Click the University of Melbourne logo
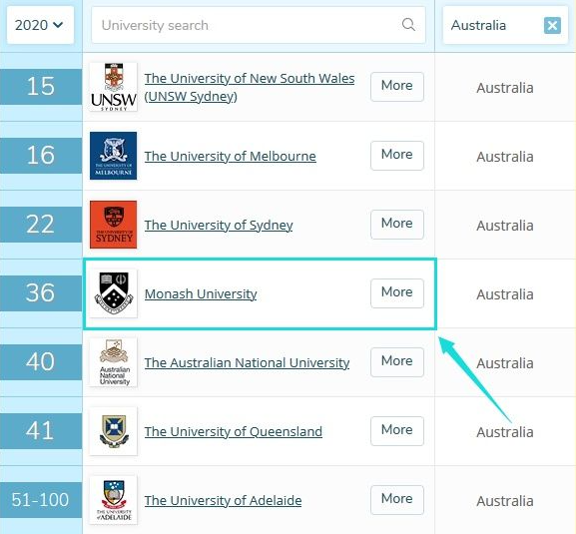 point(114,156)
